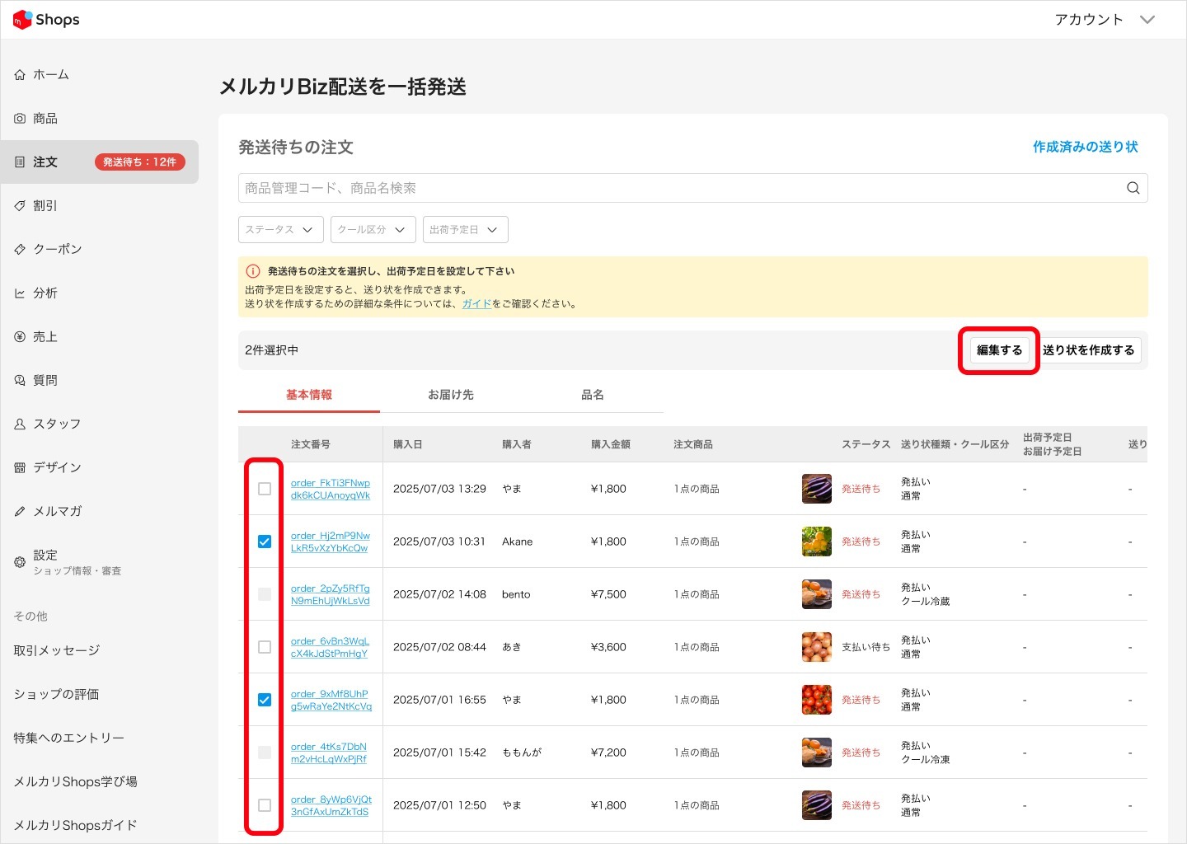Check the box for order_6vBn3WqL
The image size is (1187, 844).
click(x=265, y=647)
